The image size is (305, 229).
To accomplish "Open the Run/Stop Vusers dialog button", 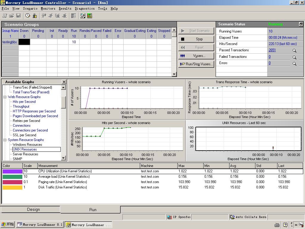I will (x=196, y=64).
